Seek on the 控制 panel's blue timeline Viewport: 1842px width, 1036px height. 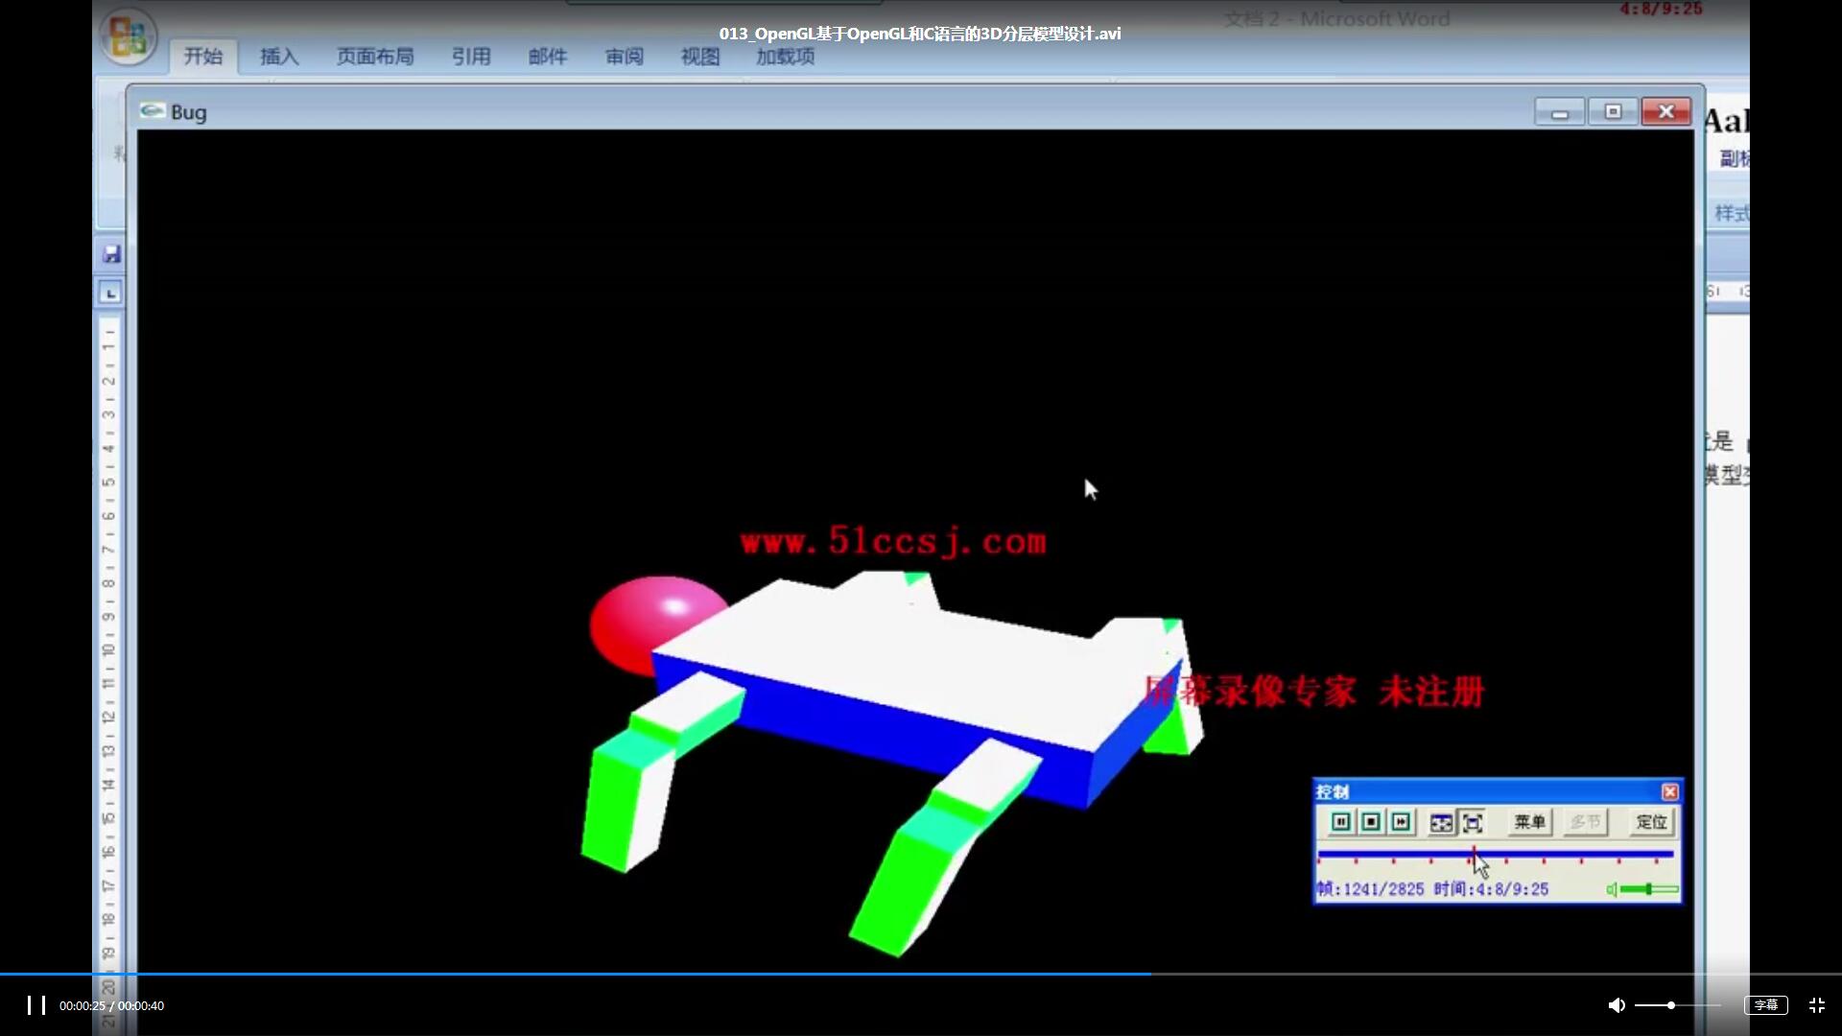coord(1496,854)
